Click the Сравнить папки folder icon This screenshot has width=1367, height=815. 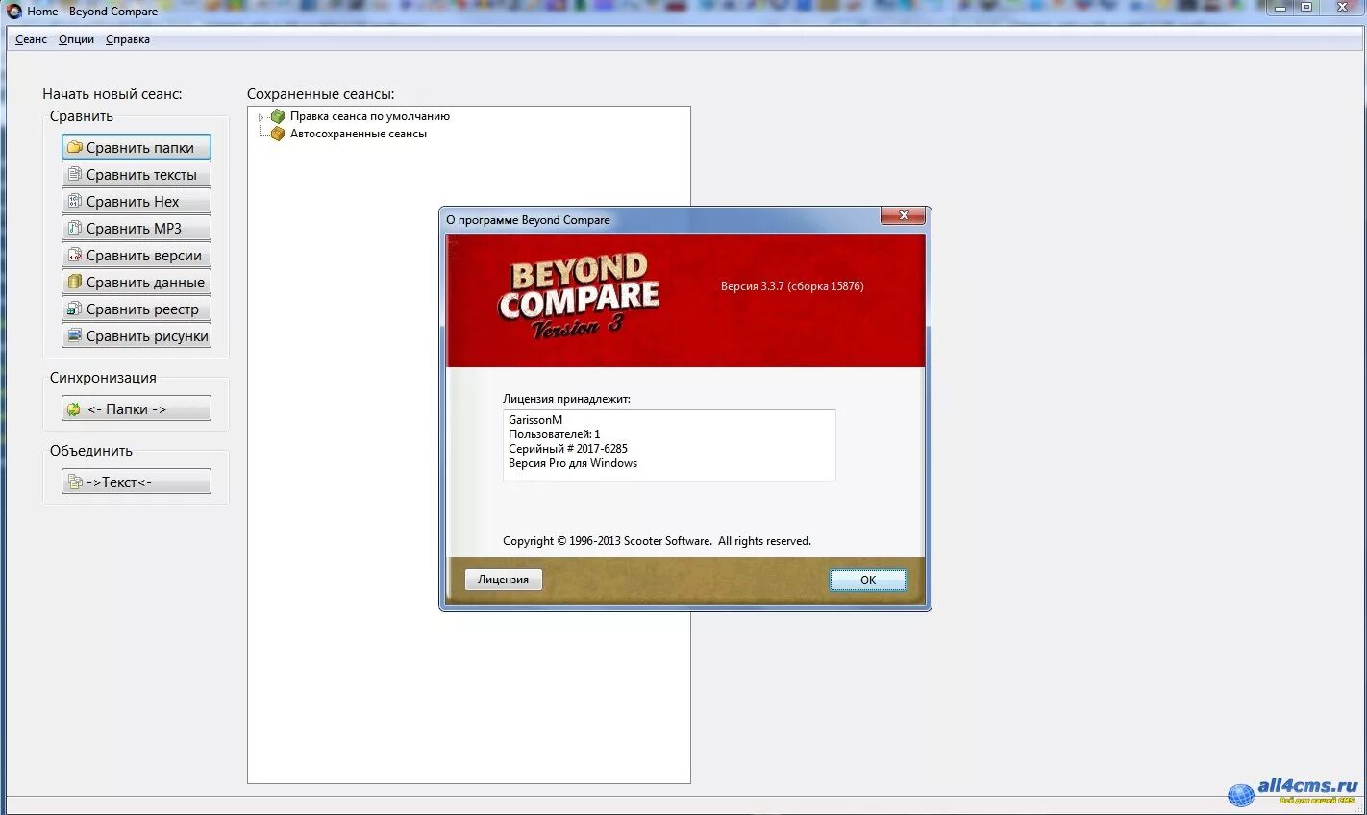(74, 147)
